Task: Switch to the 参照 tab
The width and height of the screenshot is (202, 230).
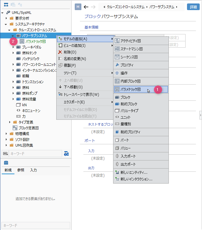Action: coord(21,170)
